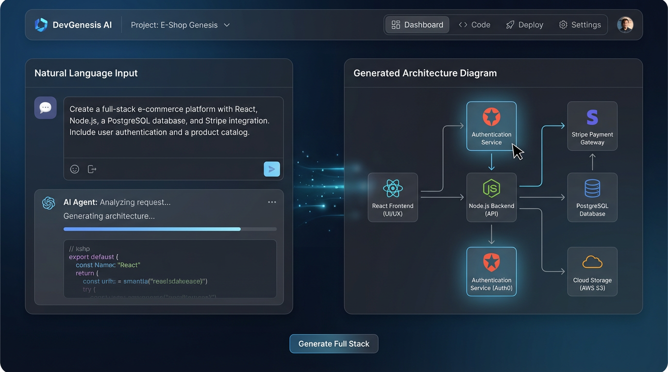Screen dimensions: 668x372
Task: Click the DevGenesis AI logo icon
Action: click(x=41, y=24)
